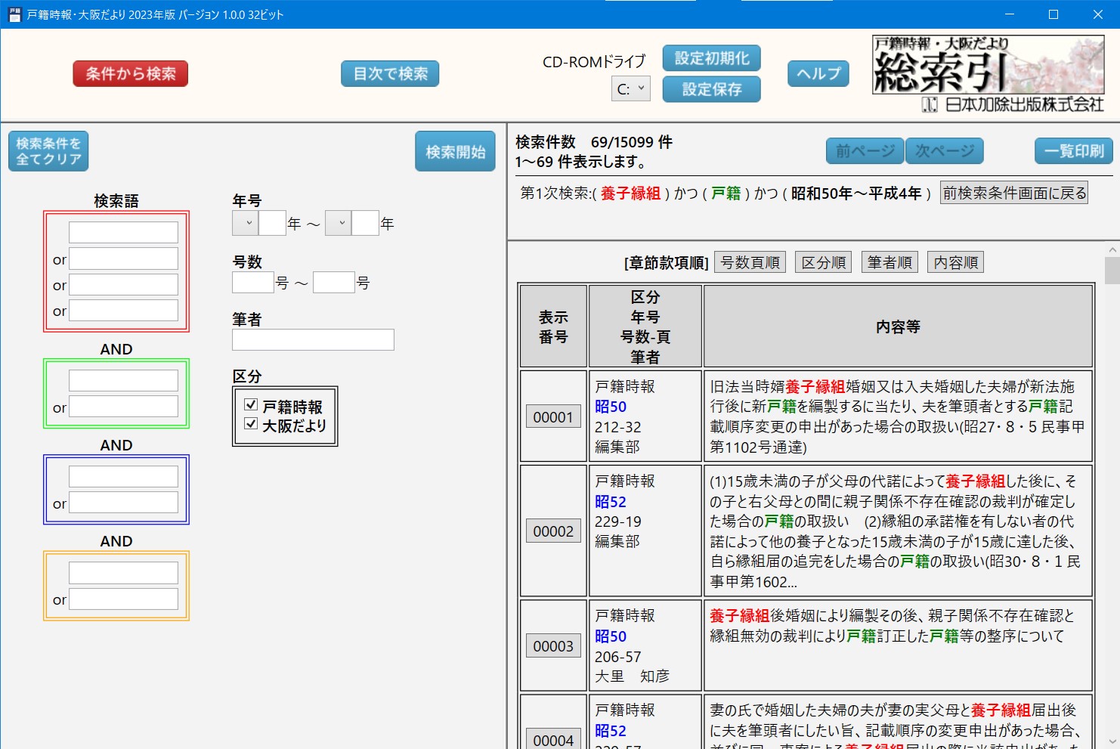Image resolution: width=1120 pixels, height=749 pixels.
Task: Open result entry number 00002
Action: (553, 531)
